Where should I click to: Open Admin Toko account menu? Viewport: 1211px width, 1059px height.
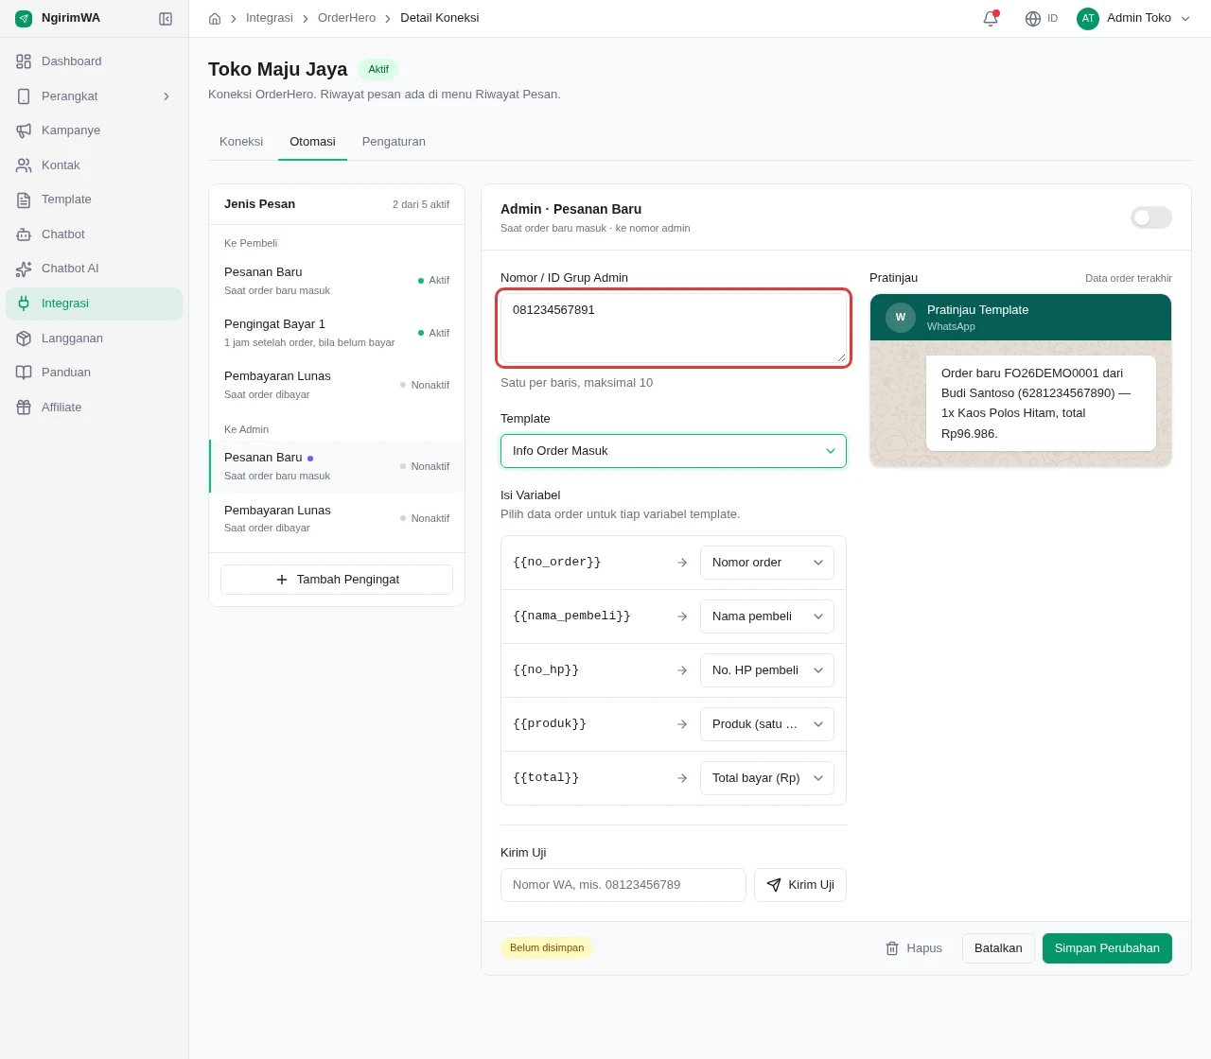point(1133,19)
